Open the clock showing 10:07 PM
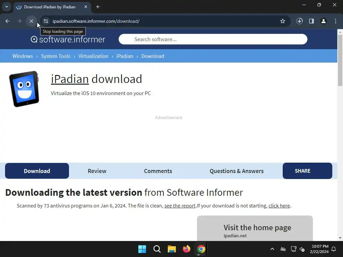The width and height of the screenshot is (343, 257). 319,249
